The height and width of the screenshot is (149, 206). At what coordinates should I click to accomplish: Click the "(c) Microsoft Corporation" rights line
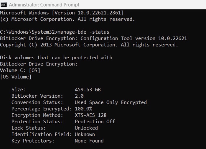[x=67, y=19]
